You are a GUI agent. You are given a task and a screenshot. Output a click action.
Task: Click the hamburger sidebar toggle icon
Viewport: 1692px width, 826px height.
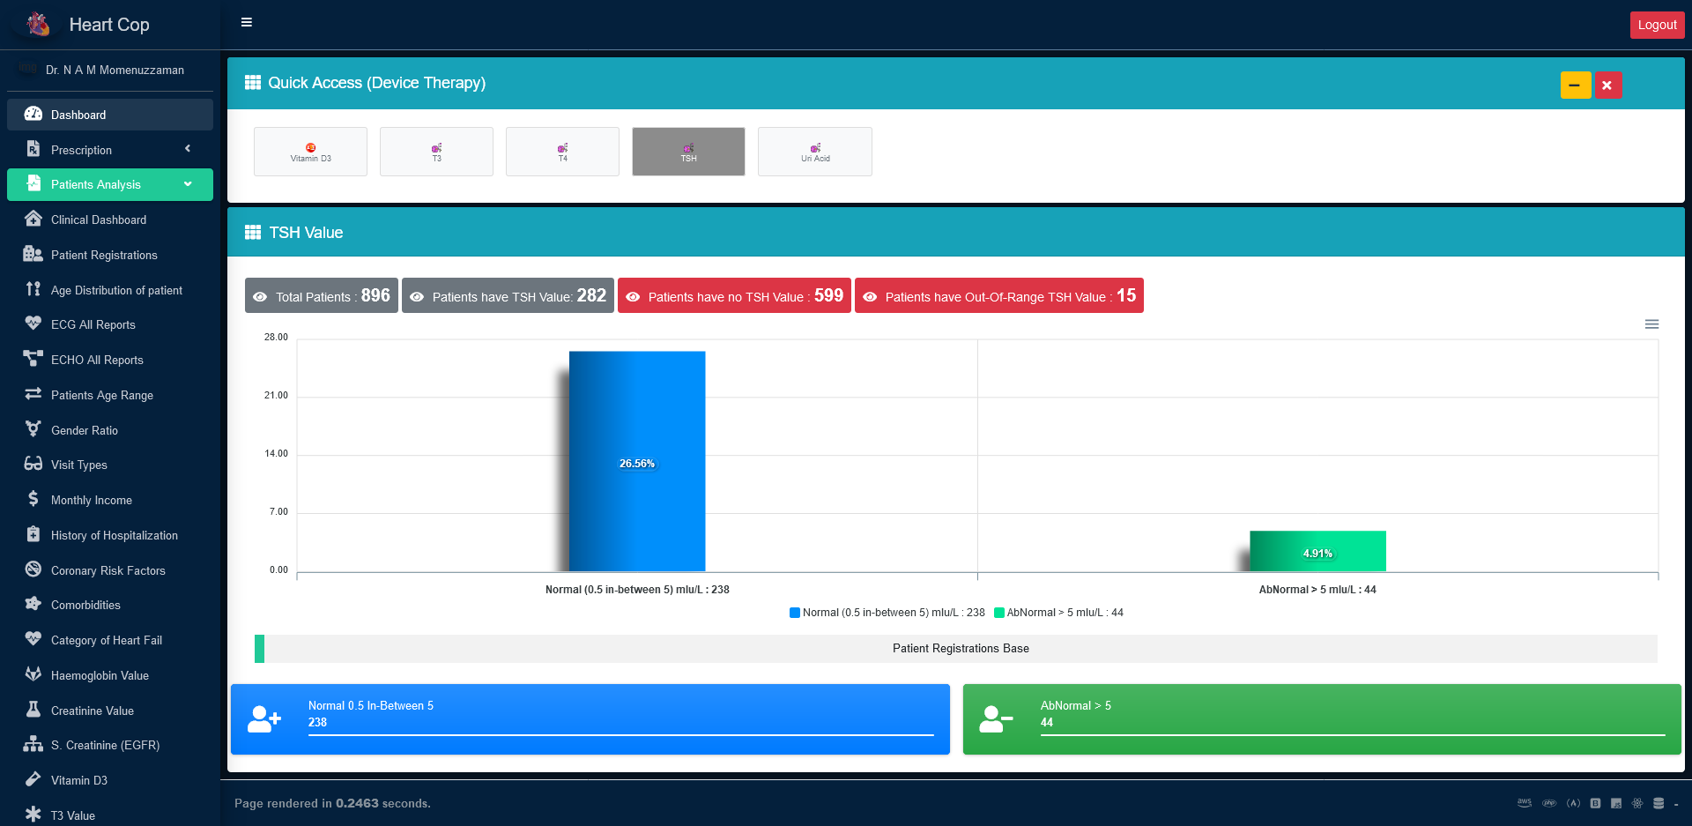coord(247,23)
